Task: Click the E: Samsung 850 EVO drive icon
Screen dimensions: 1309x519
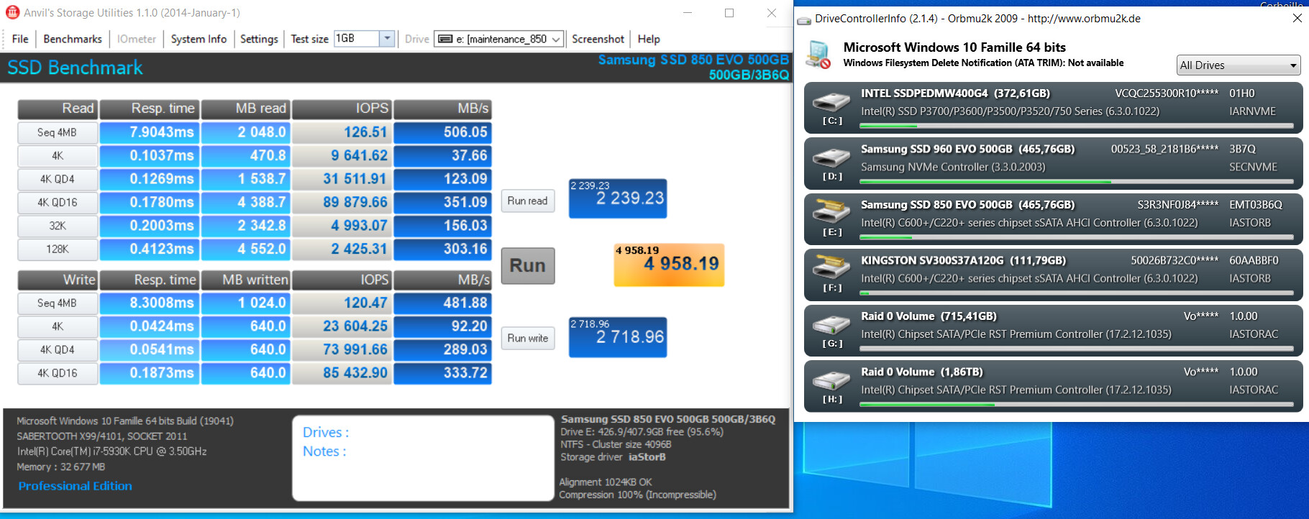Action: (831, 211)
